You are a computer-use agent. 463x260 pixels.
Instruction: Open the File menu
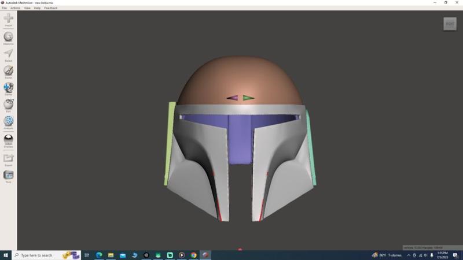click(4, 8)
